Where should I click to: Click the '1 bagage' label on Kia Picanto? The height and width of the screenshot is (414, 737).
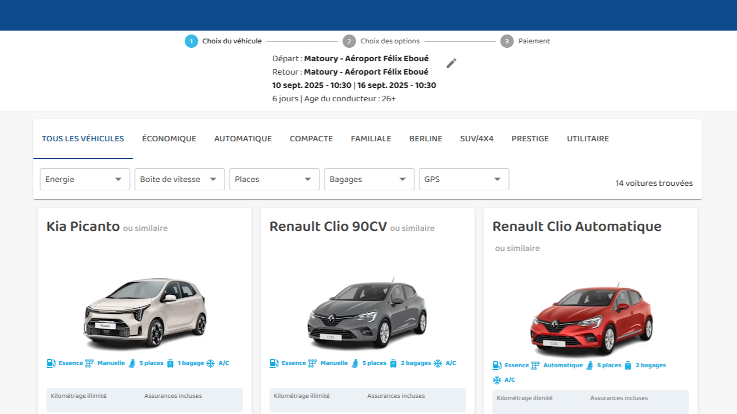point(191,363)
